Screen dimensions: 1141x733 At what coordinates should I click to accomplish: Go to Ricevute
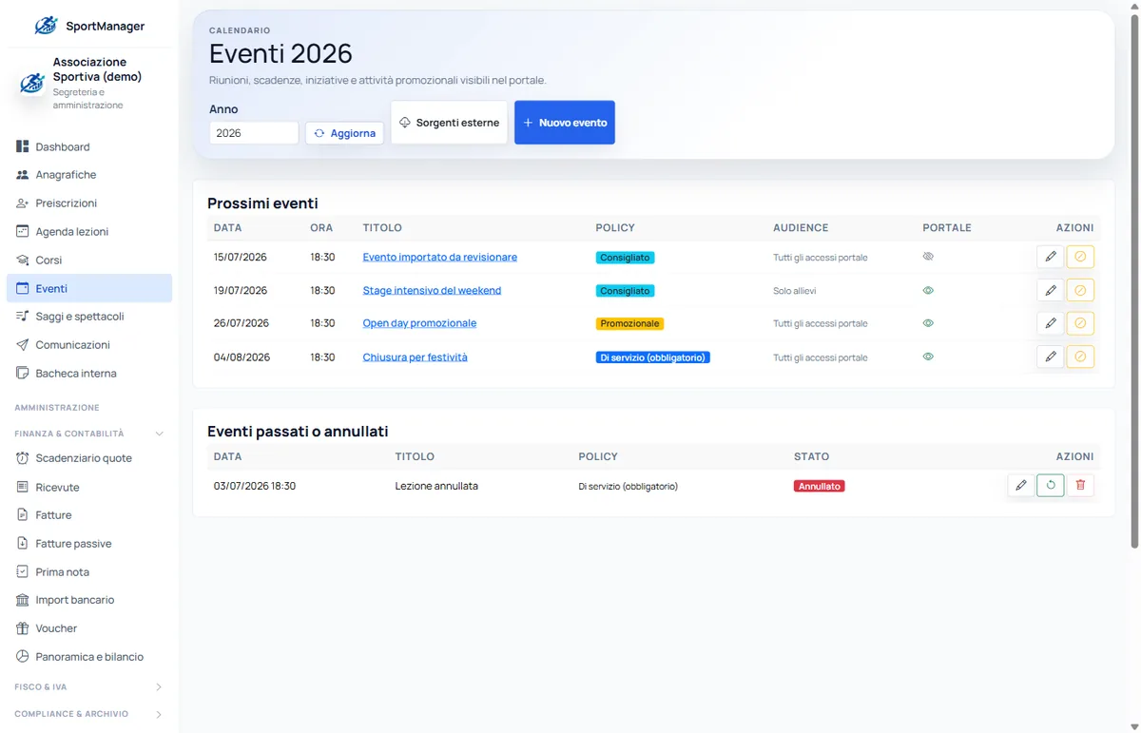coord(89,487)
